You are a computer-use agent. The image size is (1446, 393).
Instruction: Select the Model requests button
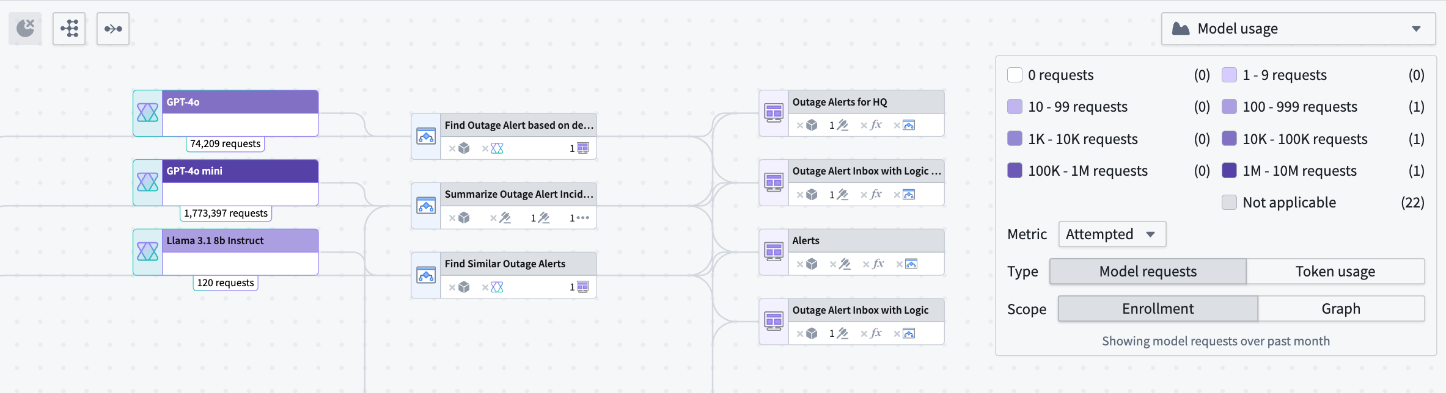pyautogui.click(x=1148, y=271)
